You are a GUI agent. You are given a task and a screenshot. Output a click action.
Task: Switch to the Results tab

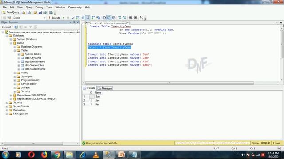tap(89, 88)
